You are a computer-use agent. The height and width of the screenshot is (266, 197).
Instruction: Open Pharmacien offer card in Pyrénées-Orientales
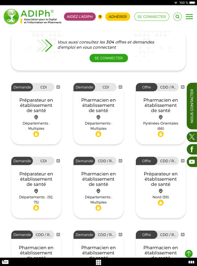coord(160,114)
